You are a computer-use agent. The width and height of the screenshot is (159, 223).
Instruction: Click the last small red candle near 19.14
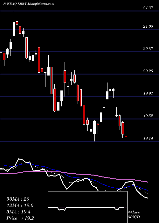126,137
